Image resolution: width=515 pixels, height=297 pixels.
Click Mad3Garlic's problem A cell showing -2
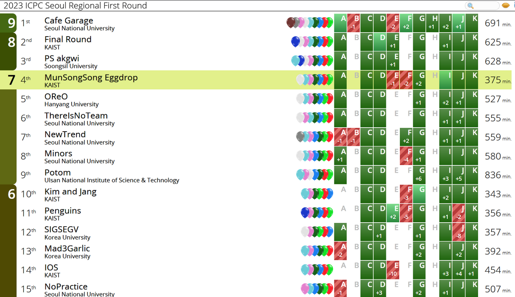tap(340, 251)
